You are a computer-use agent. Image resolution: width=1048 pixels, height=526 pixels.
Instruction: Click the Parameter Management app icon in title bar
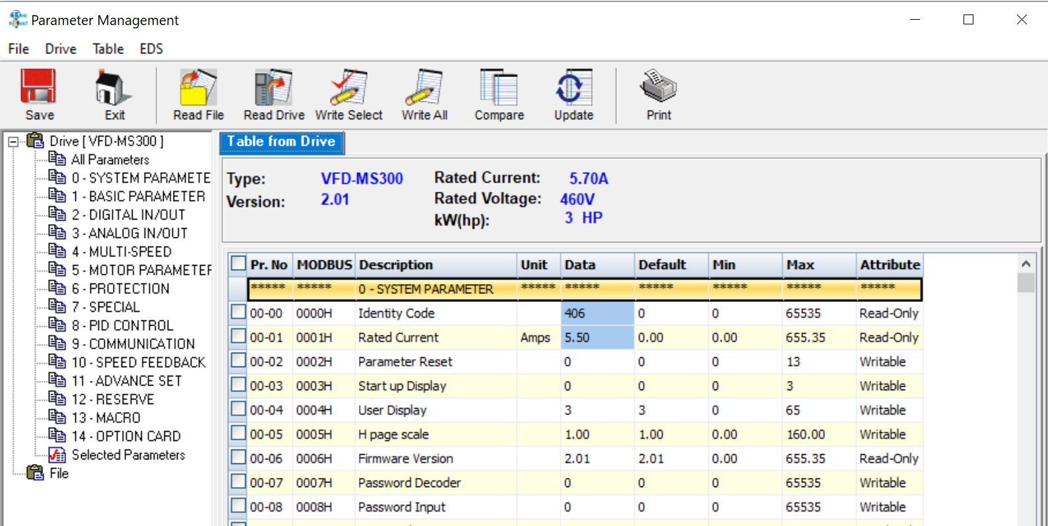click(x=18, y=19)
